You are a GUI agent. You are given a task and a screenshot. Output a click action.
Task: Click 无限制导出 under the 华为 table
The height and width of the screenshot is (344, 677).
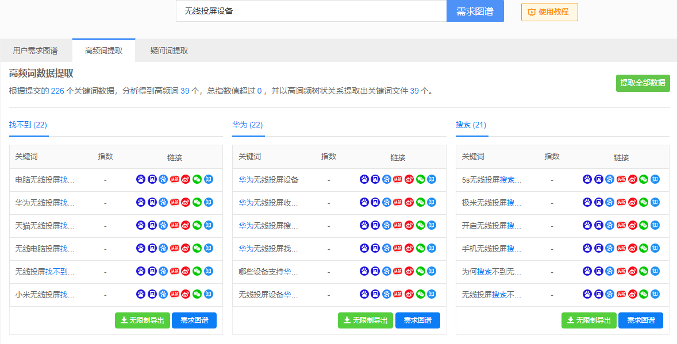point(366,320)
